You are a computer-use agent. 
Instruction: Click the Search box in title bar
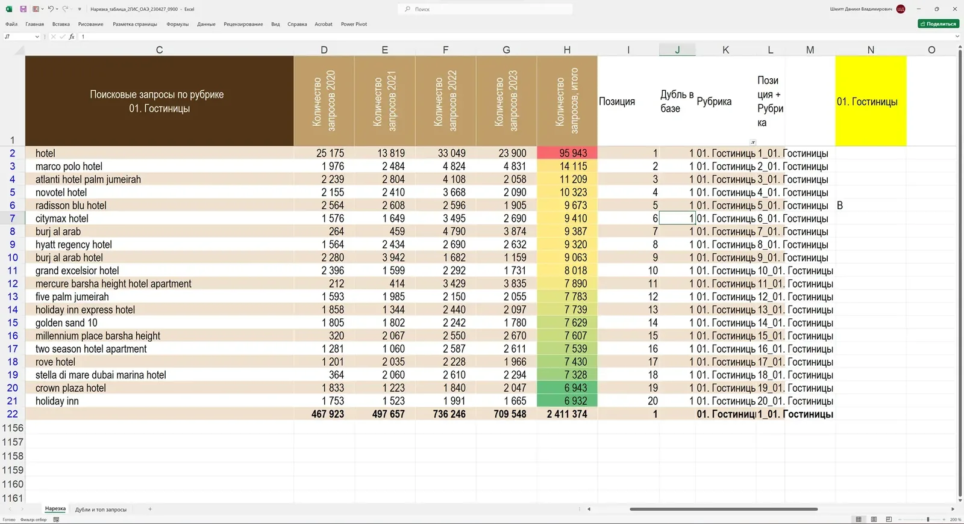click(485, 9)
